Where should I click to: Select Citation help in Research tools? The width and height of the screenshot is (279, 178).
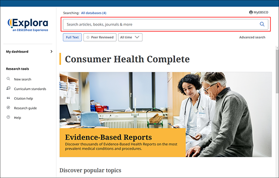(24, 98)
